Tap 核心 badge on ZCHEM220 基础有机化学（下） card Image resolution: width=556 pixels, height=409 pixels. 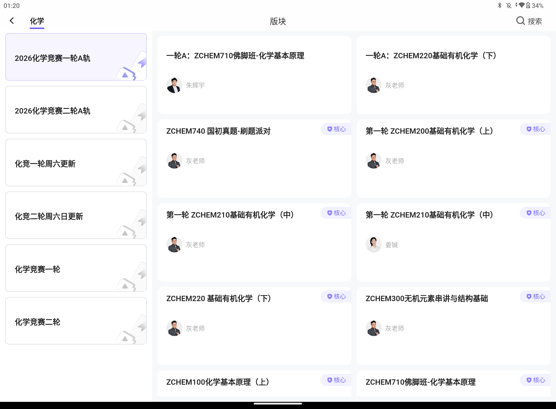pos(336,297)
